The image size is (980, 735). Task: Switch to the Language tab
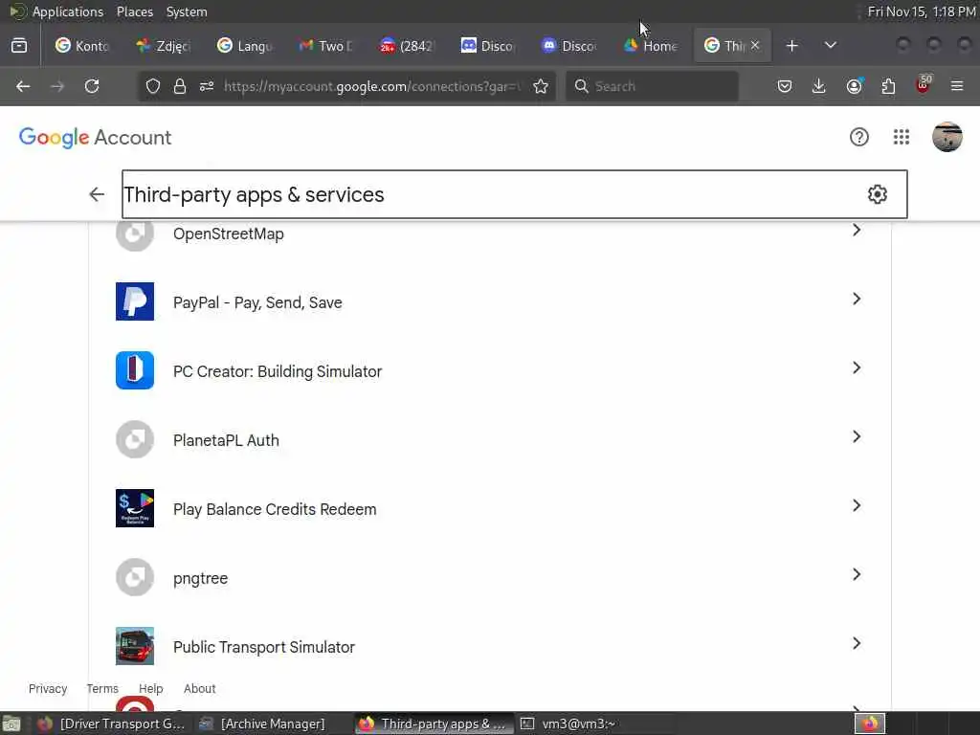coord(245,46)
